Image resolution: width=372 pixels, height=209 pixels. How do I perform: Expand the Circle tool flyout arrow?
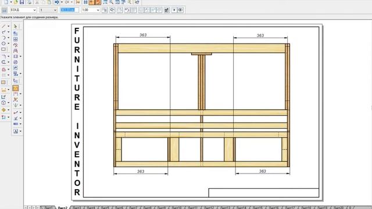[9, 44]
